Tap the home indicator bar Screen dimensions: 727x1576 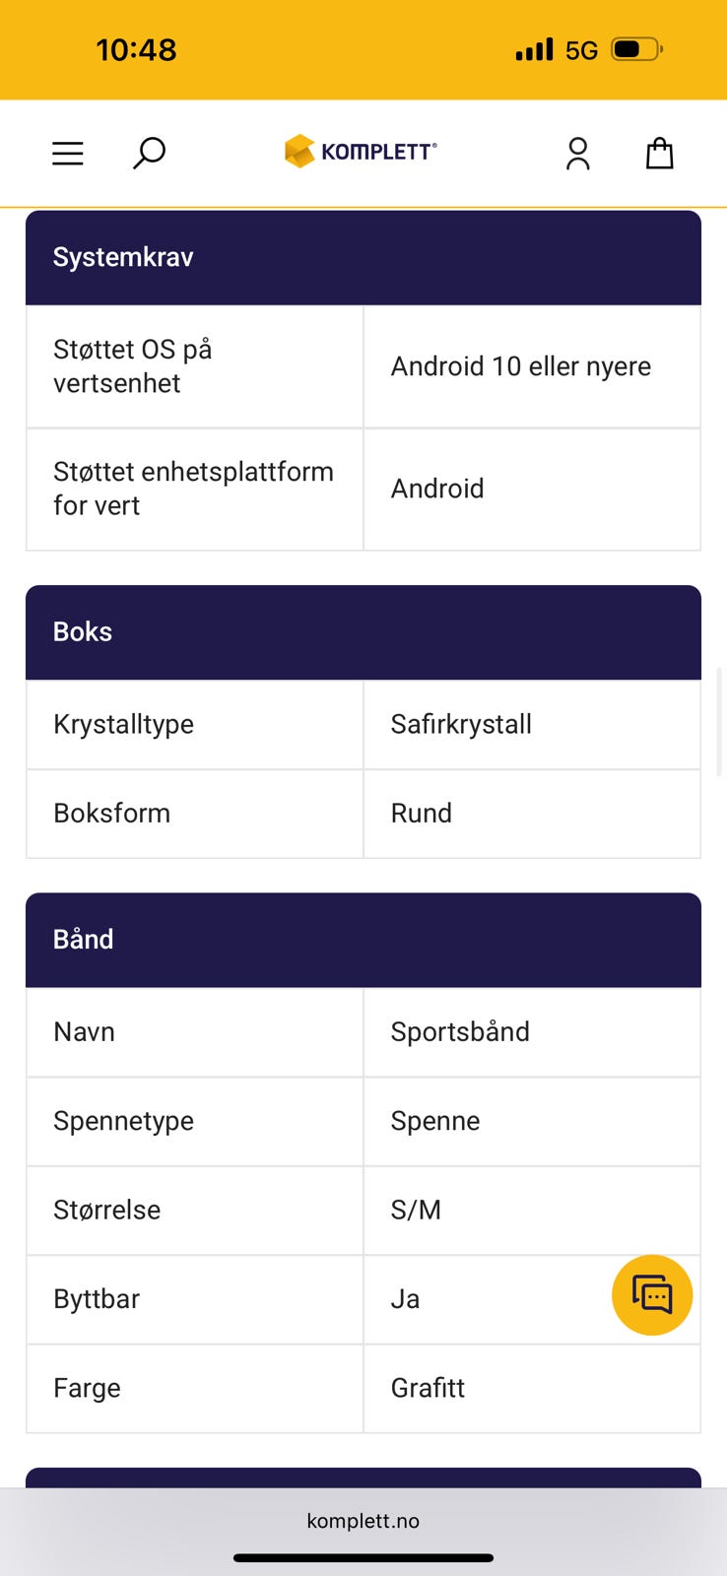click(363, 1558)
